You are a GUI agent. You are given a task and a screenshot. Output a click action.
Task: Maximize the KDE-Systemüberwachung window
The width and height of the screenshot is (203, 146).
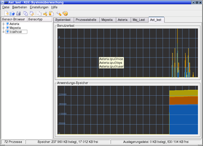(x=197, y=2)
